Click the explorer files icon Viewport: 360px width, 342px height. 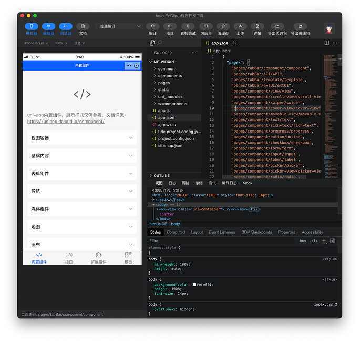[x=152, y=43]
